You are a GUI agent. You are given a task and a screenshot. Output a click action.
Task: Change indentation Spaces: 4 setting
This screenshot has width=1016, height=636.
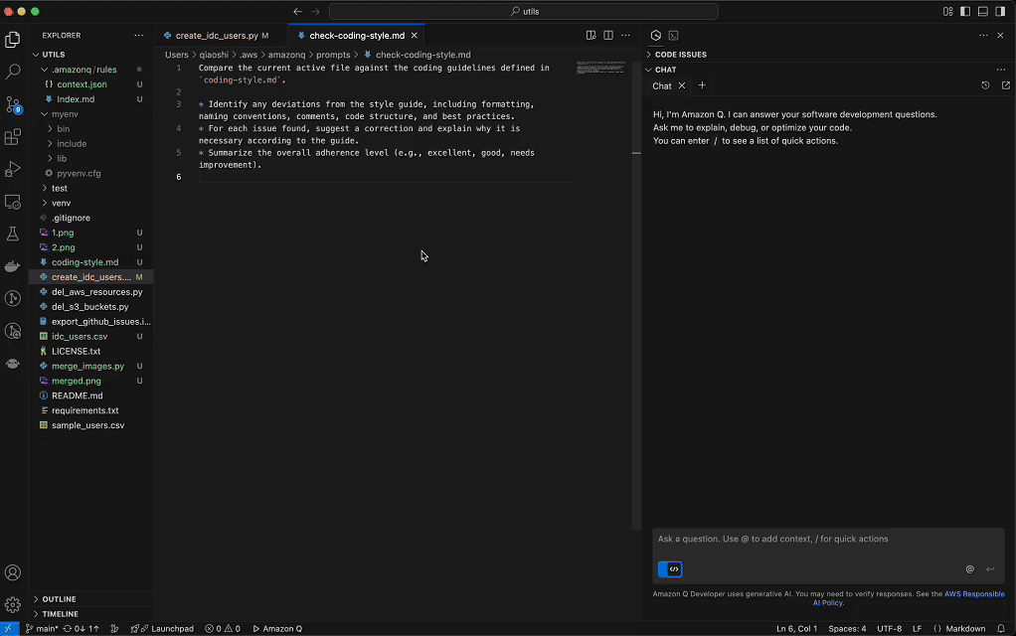point(847,629)
